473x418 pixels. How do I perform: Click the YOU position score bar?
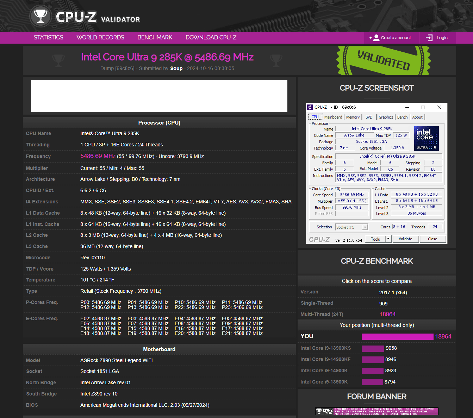tap(398, 337)
